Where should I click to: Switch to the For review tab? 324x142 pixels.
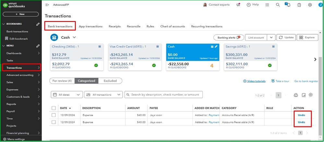62,81
